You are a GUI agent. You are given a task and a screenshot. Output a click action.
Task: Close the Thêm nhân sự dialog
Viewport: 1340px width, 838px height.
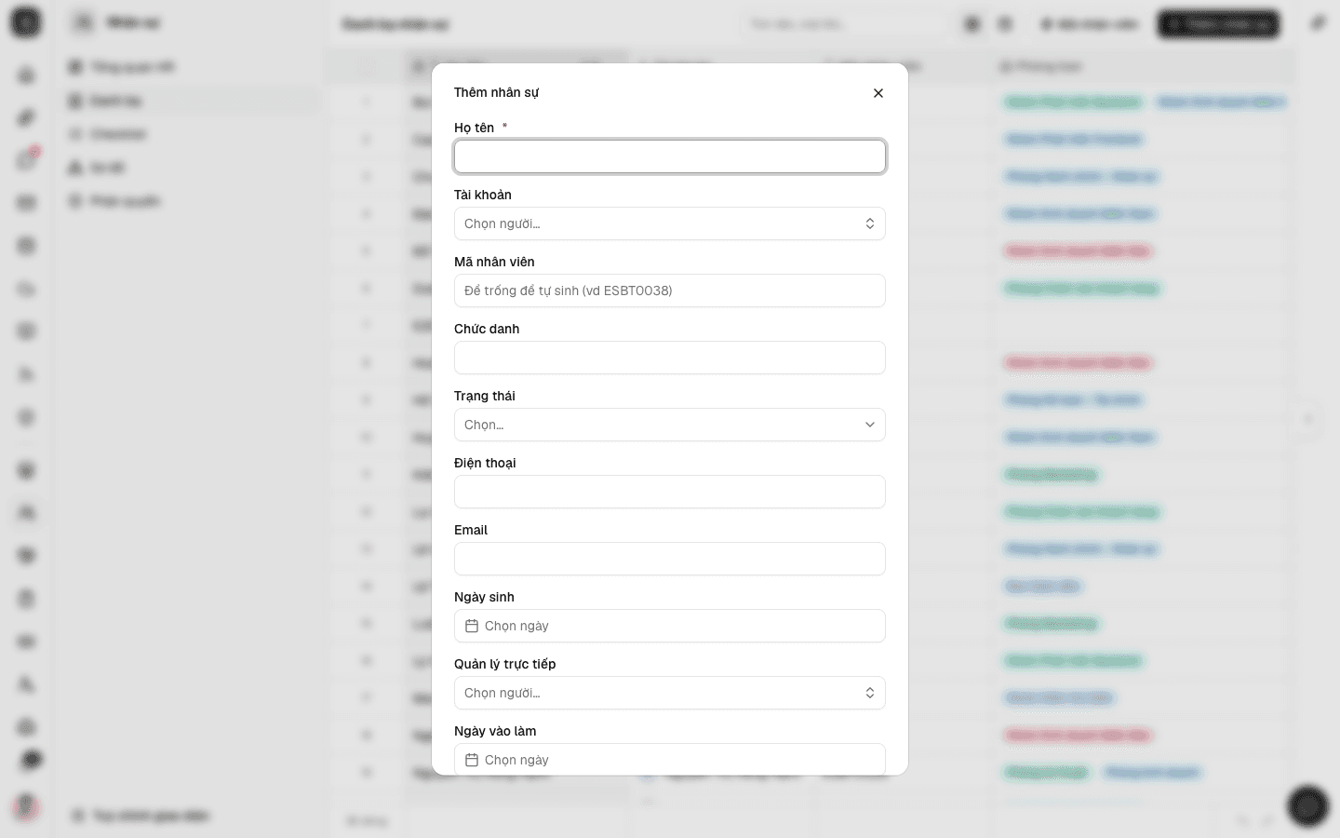[x=878, y=93]
